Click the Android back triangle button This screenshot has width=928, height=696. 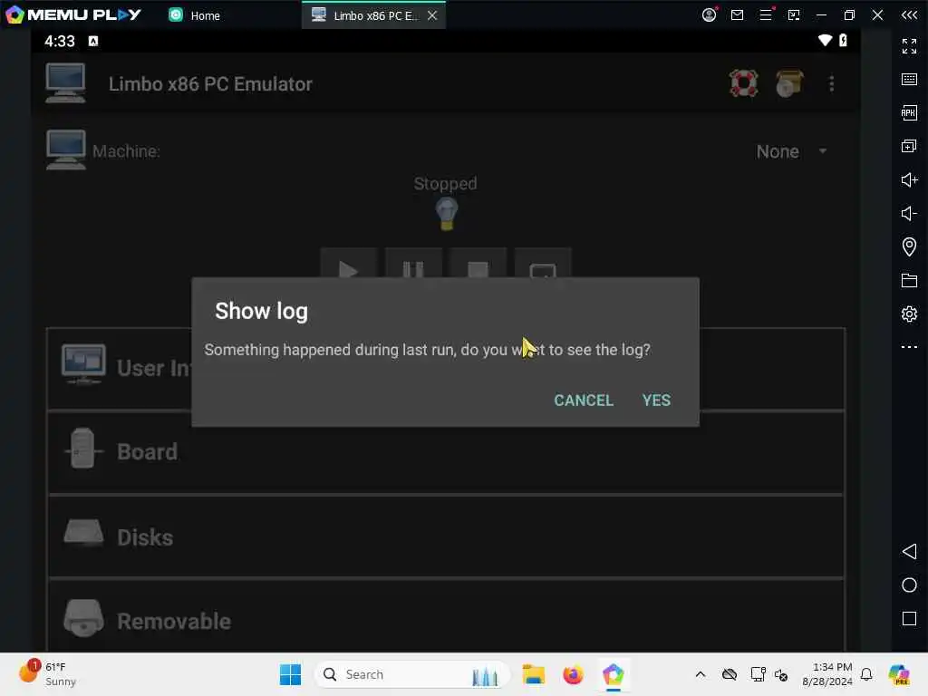909,552
